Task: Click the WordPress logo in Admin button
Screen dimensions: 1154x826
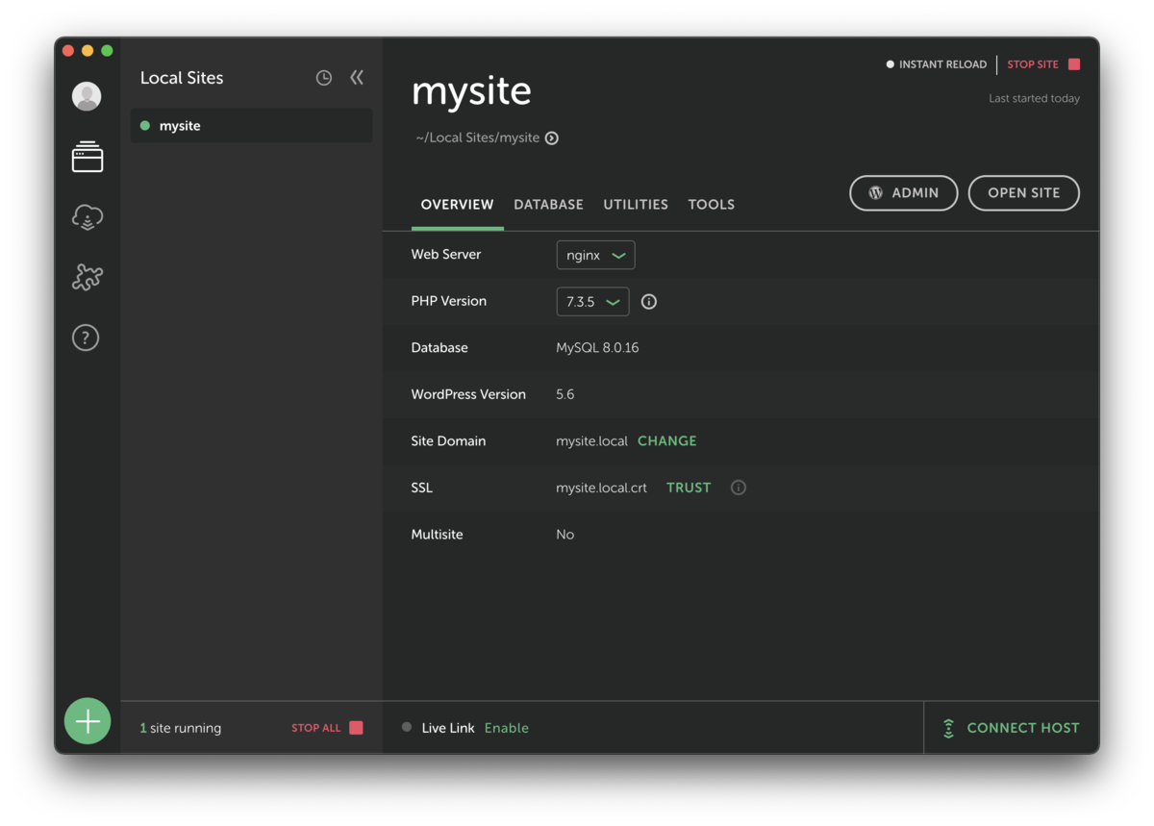Action: point(876,192)
